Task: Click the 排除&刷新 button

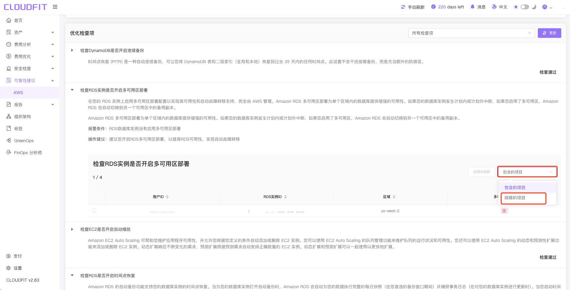Action: pos(482,172)
